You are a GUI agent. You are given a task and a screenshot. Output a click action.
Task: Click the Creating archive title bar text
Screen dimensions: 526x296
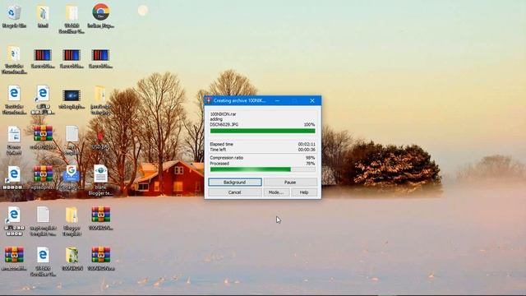[x=239, y=100]
